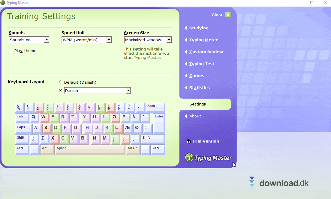Image resolution: width=331 pixels, height=199 pixels.
Task: Click the Typing Master title bar icon
Action: pyautogui.click(x=3, y=3)
